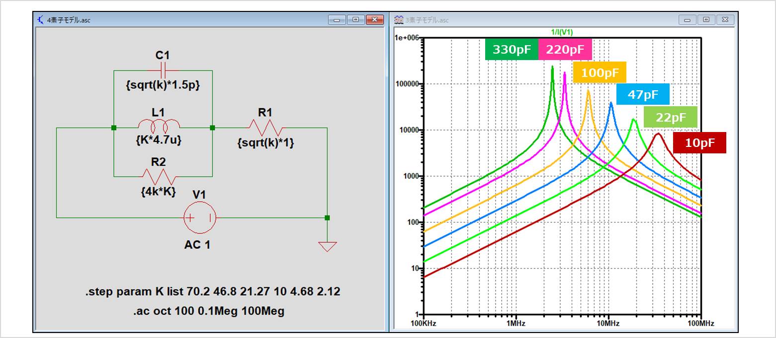Click the pink 220pF color label
This screenshot has width=776, height=338.
point(565,50)
